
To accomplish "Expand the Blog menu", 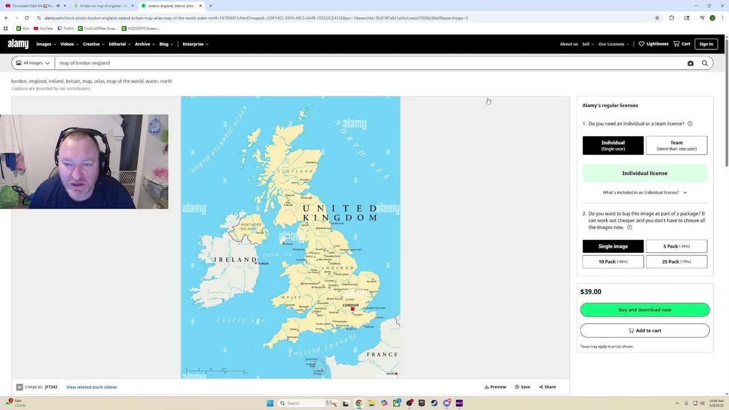I will click(x=166, y=44).
